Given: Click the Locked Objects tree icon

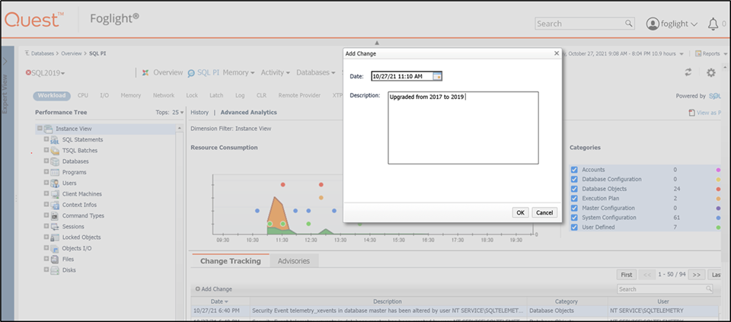Looking at the screenshot, I should click(55, 238).
